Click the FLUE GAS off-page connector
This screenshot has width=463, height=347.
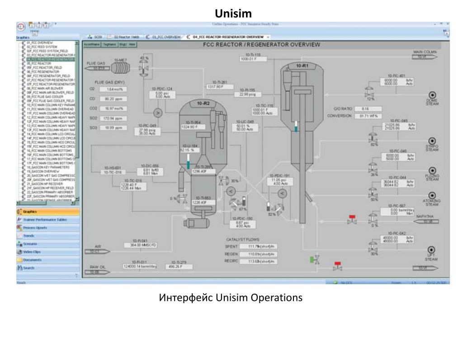coord(97,69)
